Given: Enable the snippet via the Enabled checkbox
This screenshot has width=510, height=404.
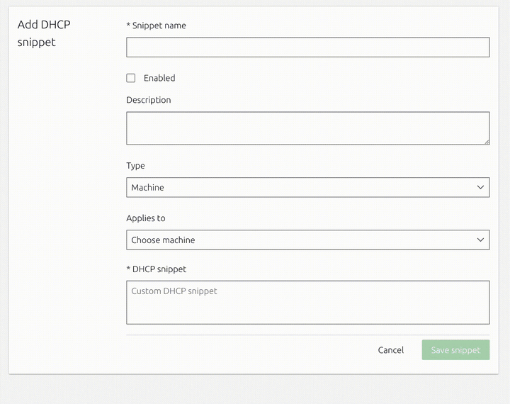Looking at the screenshot, I should (131, 78).
